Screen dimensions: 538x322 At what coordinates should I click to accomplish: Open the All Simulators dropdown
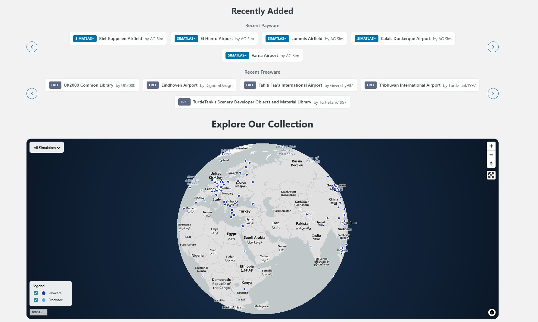click(x=47, y=148)
